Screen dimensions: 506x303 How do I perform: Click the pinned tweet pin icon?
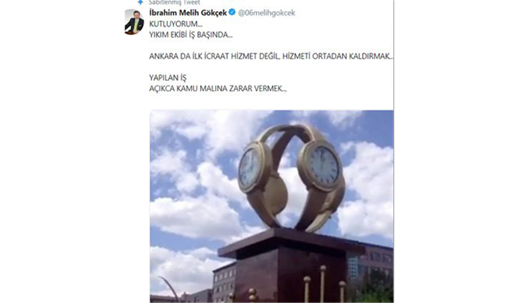140,2
